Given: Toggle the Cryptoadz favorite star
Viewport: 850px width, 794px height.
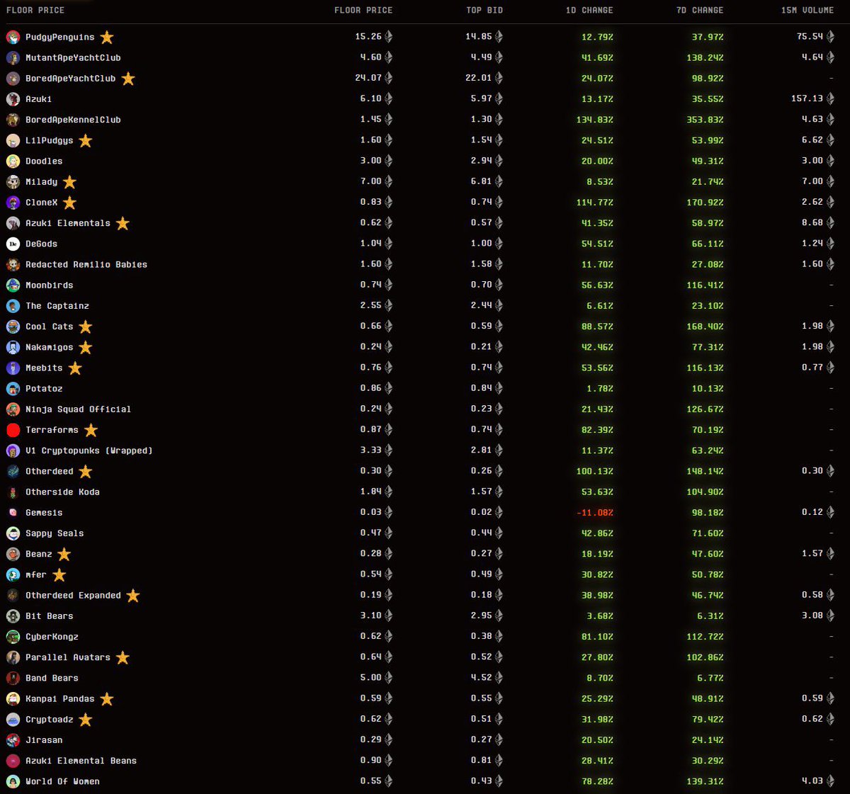Looking at the screenshot, I should [x=86, y=720].
